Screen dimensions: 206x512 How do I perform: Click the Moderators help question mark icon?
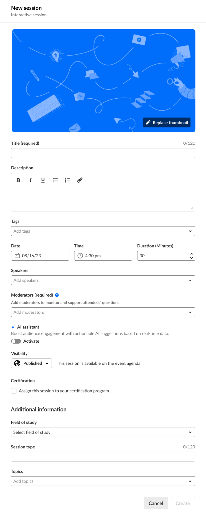57,295
